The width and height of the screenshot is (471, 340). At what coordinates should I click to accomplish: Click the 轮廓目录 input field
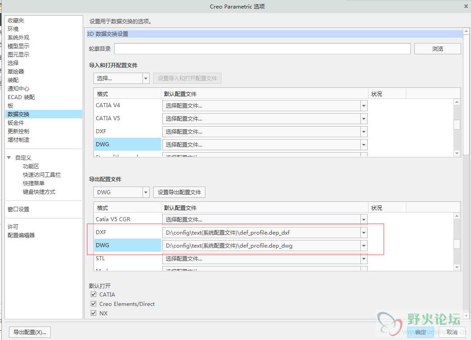coord(262,48)
